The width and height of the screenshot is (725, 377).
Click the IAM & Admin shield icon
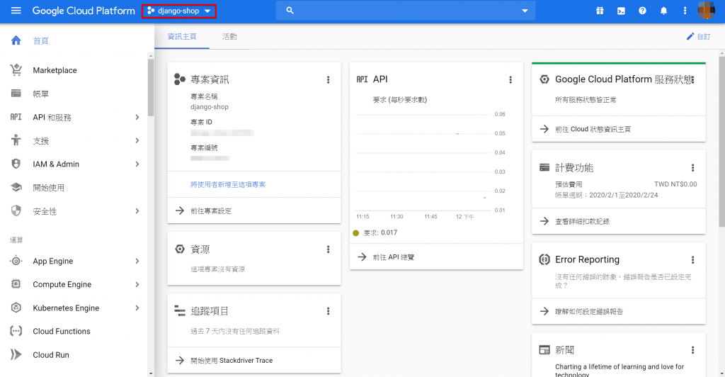pyautogui.click(x=16, y=164)
